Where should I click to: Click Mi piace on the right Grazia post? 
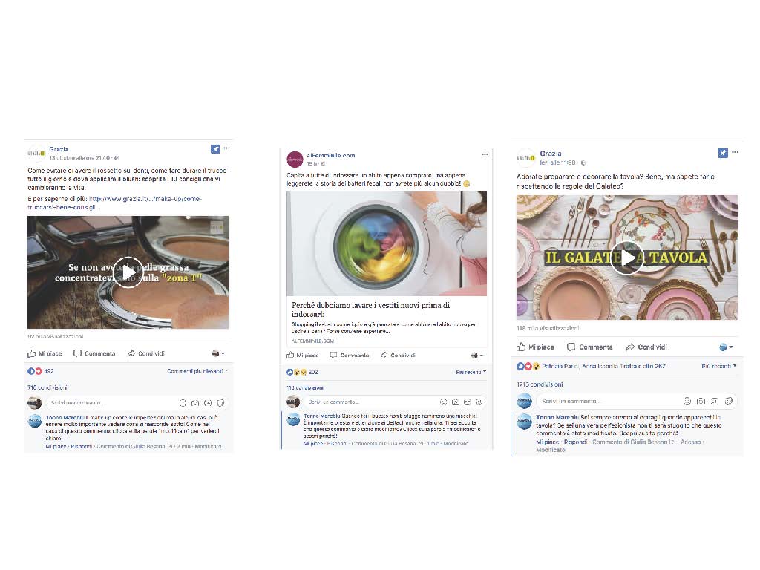pos(535,347)
